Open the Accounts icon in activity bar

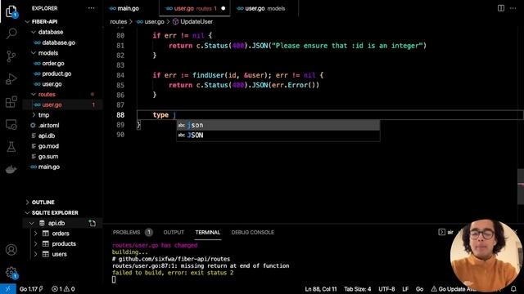(x=11, y=250)
